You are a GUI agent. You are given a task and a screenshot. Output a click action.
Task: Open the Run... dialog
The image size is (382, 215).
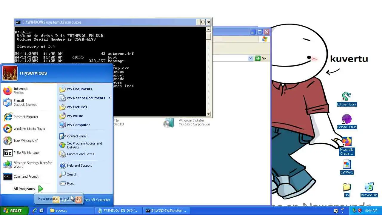pyautogui.click(x=85, y=183)
